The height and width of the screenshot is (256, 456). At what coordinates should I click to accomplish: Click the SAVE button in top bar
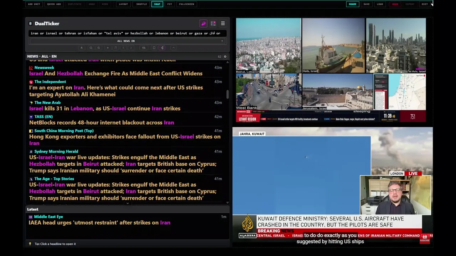point(367,4)
